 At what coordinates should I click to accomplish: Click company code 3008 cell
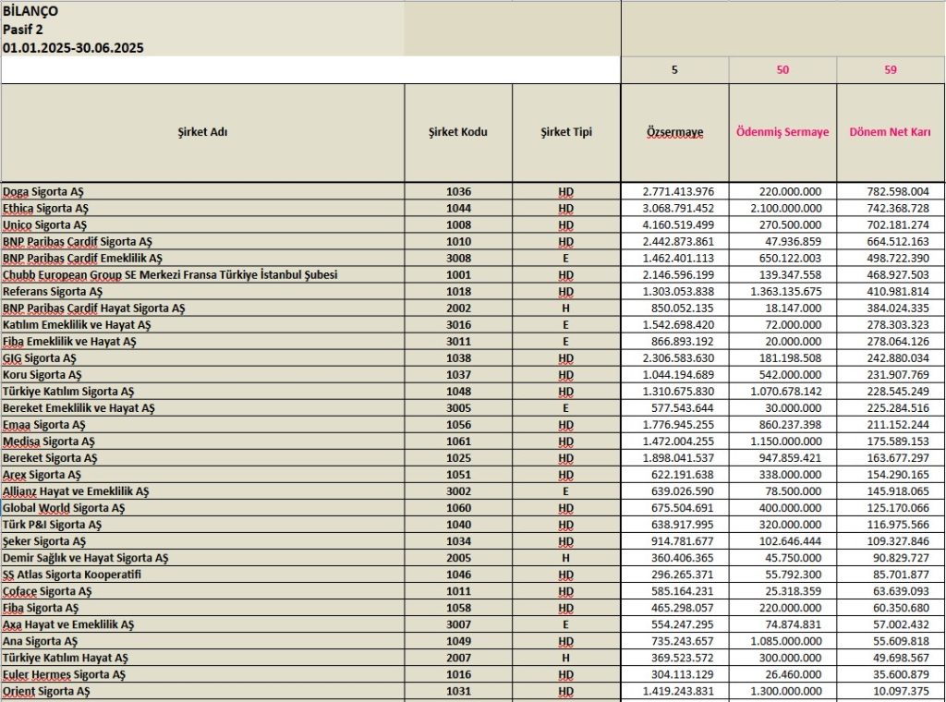coord(458,259)
